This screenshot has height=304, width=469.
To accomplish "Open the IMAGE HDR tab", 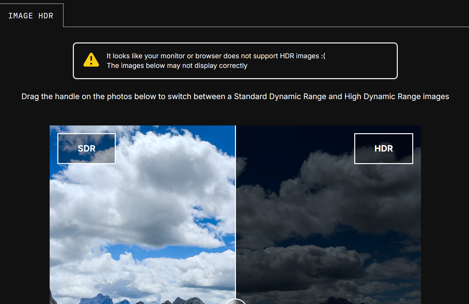I will click(31, 15).
